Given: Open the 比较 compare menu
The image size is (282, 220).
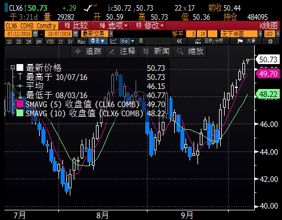Looking at the screenshot, I should click(75, 26).
